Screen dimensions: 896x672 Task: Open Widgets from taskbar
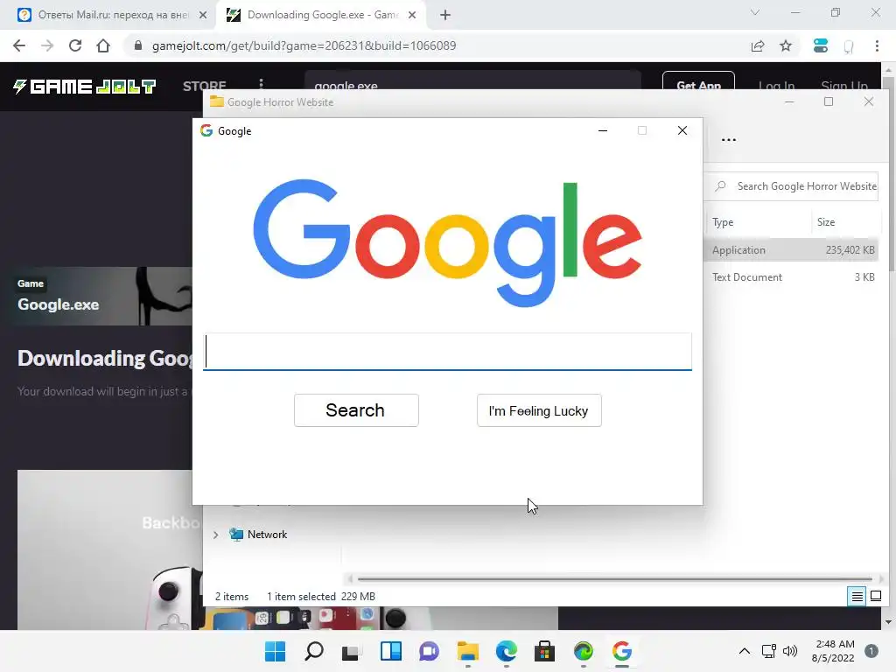click(391, 651)
